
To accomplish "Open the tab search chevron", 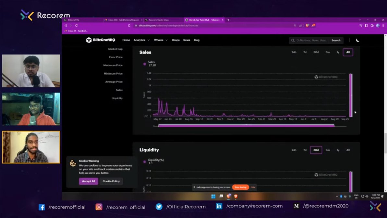I will (360, 20).
